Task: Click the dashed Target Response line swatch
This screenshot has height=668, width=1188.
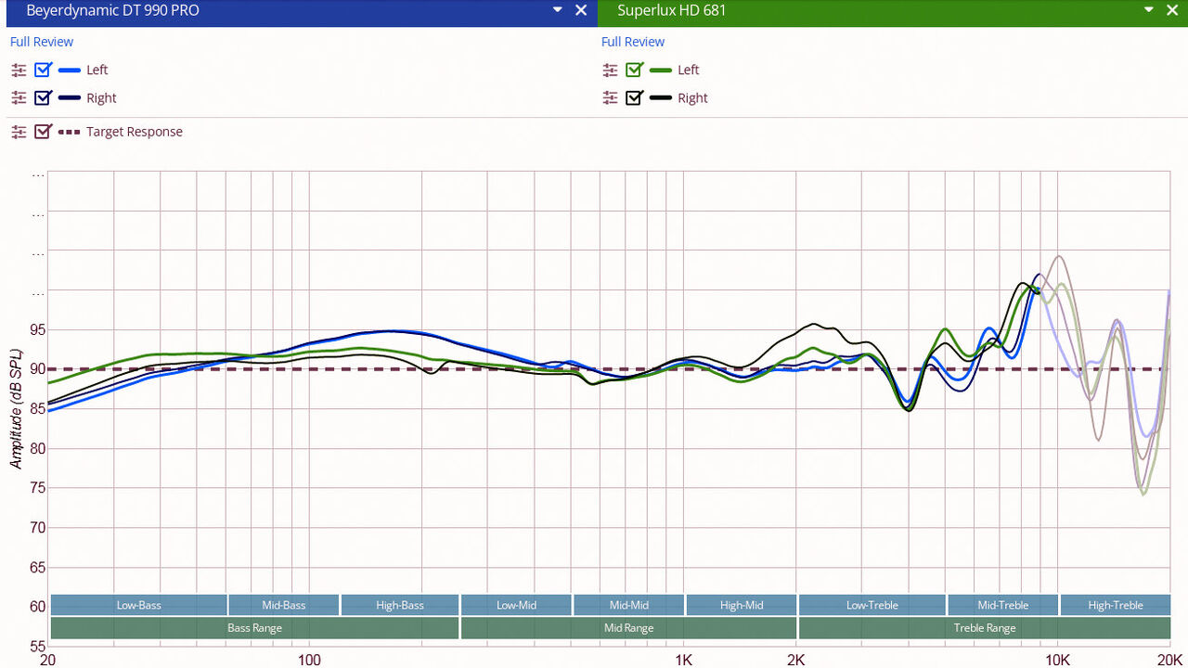Action: 70,132
